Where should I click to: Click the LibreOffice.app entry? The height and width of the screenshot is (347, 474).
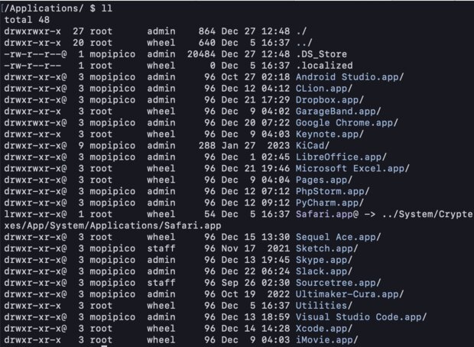(341, 157)
